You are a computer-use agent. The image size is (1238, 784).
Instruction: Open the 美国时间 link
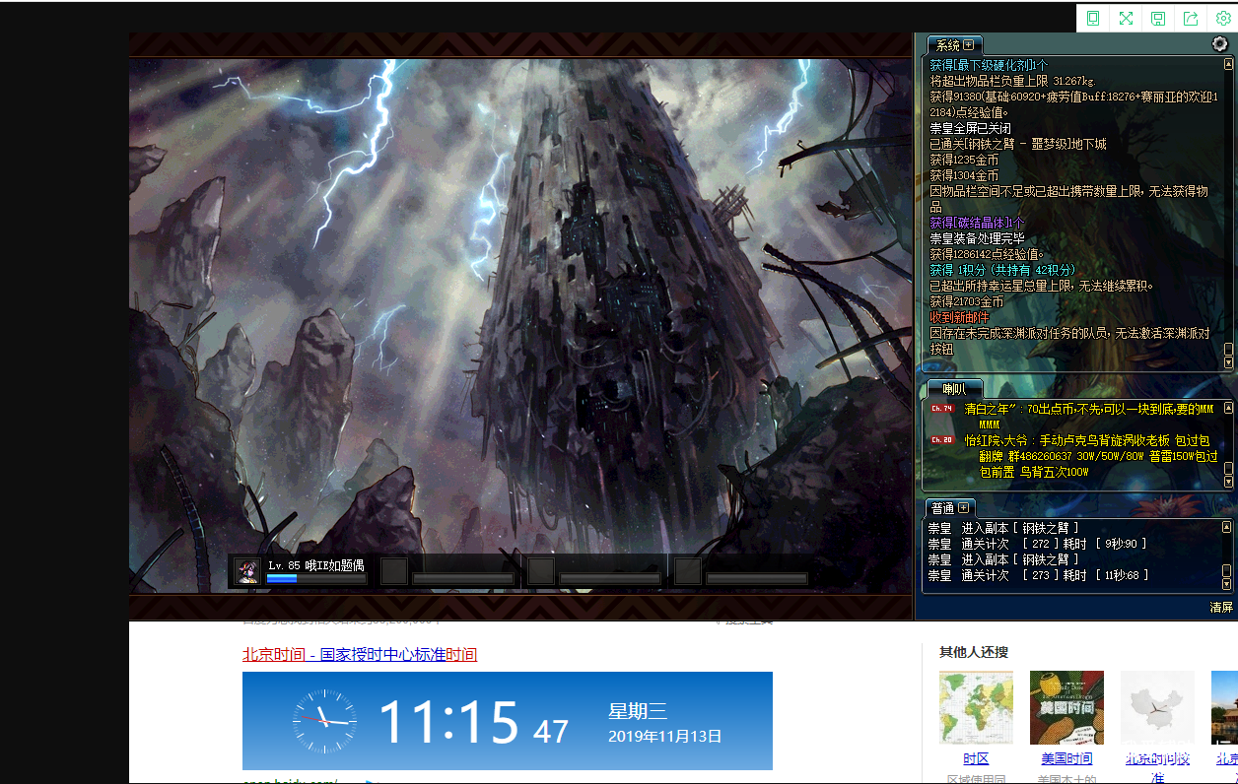coord(1066,758)
